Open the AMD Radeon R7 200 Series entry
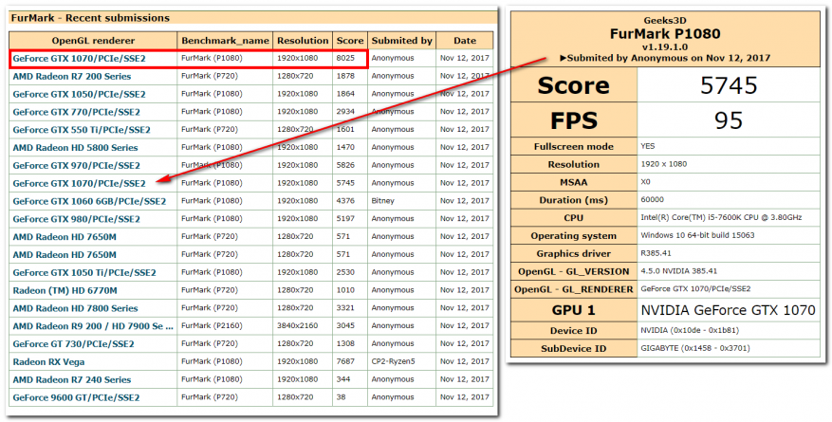This screenshot has width=832, height=422. [x=72, y=77]
